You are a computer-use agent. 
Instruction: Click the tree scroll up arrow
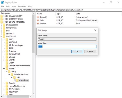[33, 13]
